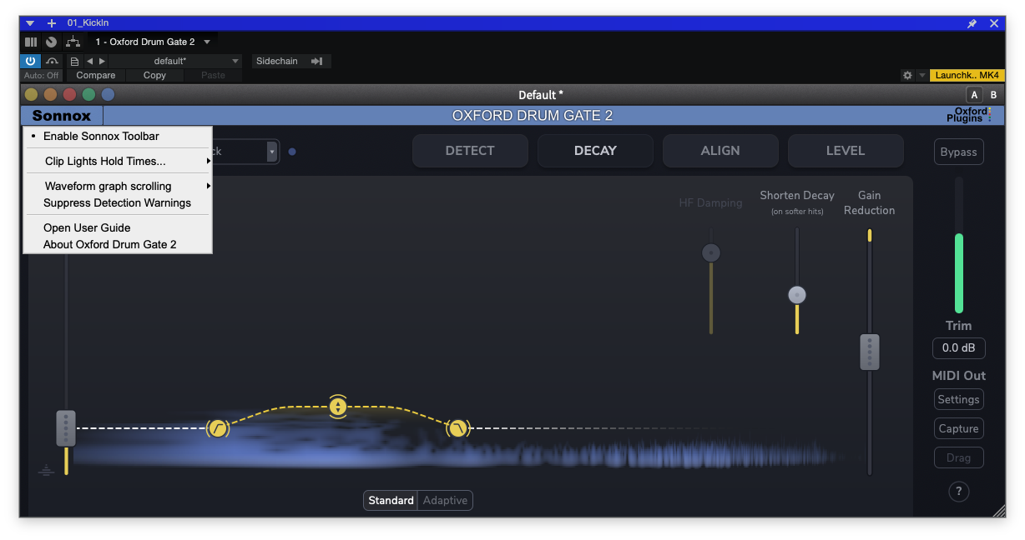The height and width of the screenshot is (540, 1025).
Task: Select Suppress Detection Warnings
Action: tap(117, 202)
